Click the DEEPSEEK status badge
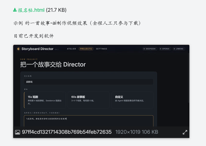Viewport: 206px width, 146px height. pyautogui.click(x=150, y=49)
